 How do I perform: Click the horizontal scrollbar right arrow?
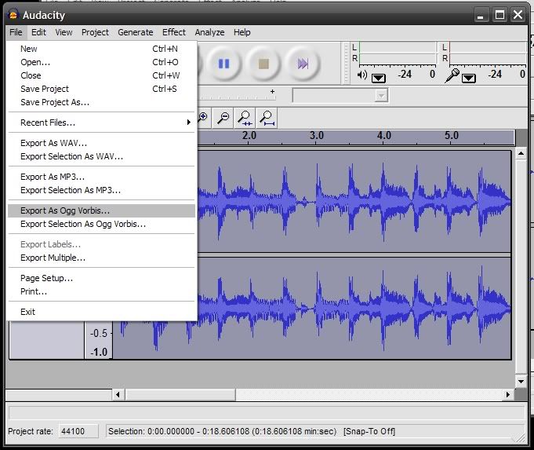(508, 395)
